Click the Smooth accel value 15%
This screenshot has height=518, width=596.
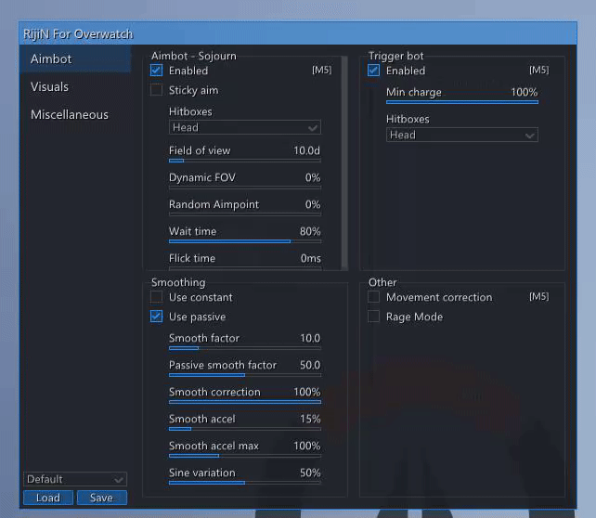(x=310, y=419)
